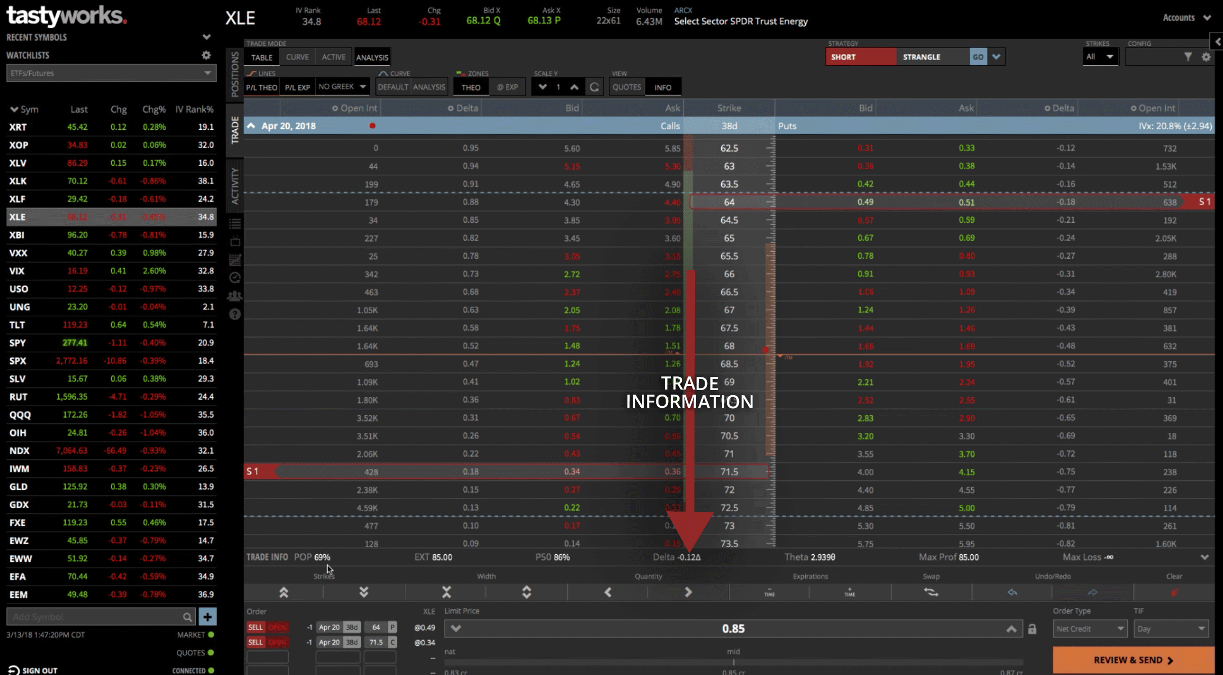Image resolution: width=1223 pixels, height=675 pixels.
Task: Open the grid chart sidebar icon
Action: pyautogui.click(x=235, y=260)
